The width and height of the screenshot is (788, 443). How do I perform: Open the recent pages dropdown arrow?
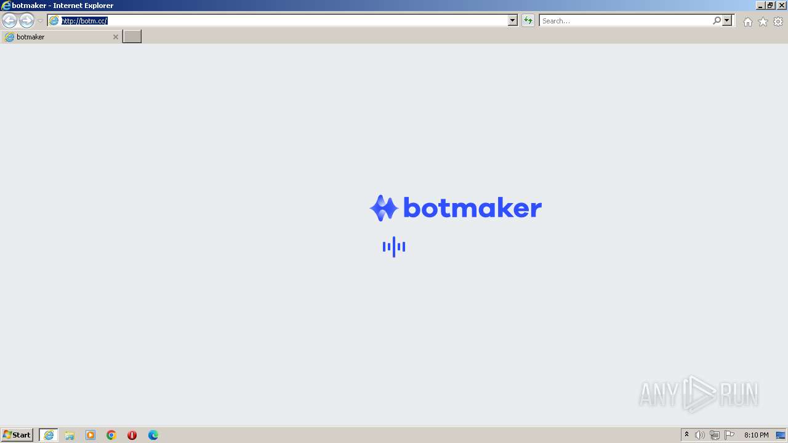[x=40, y=21]
